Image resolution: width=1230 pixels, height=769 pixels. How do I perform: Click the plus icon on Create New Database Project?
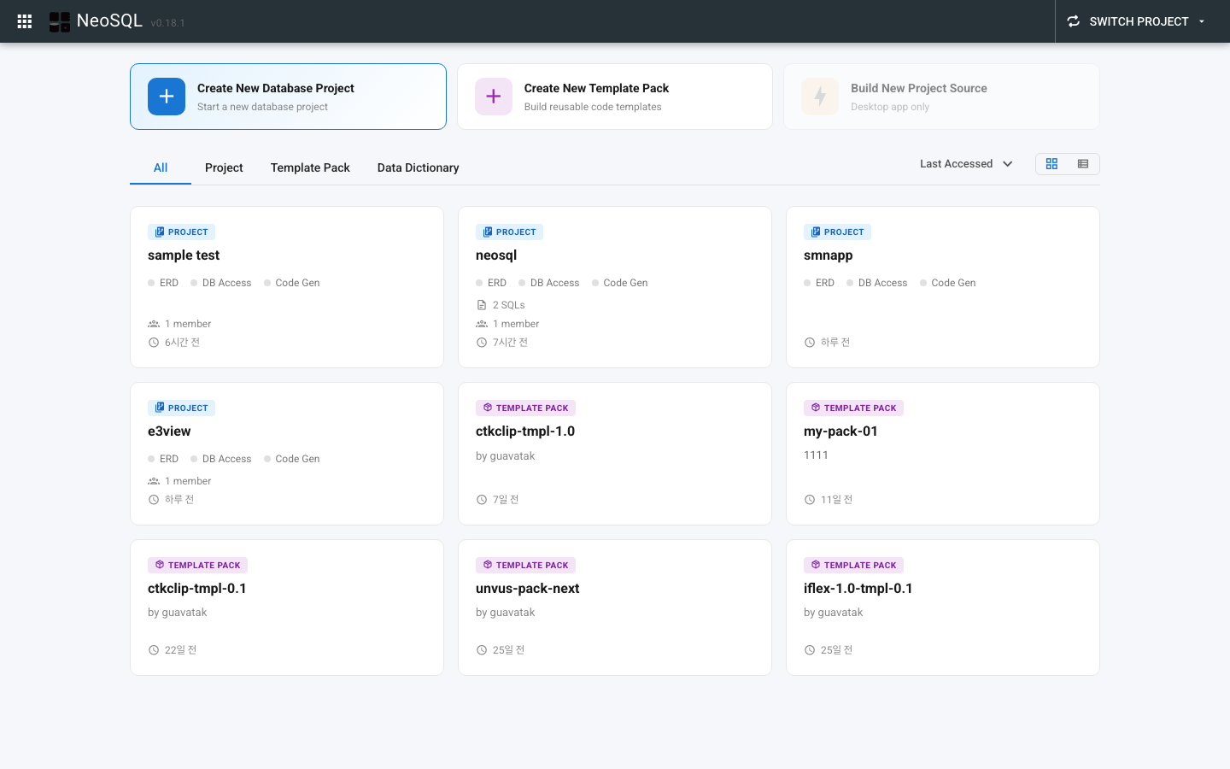click(x=166, y=96)
